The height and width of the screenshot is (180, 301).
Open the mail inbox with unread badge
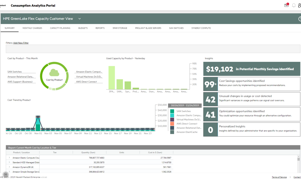(x=286, y=5)
